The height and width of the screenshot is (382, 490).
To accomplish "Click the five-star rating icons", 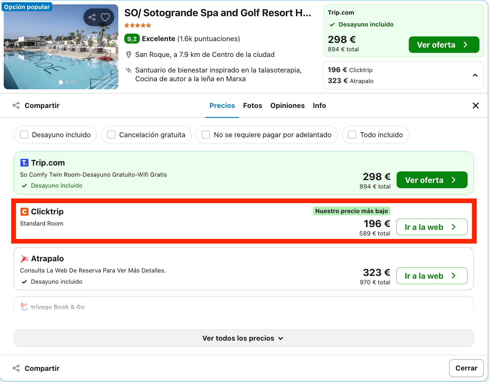I will [138, 26].
